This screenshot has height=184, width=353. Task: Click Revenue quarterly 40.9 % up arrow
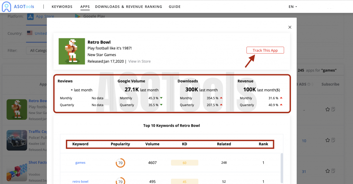[281, 105]
